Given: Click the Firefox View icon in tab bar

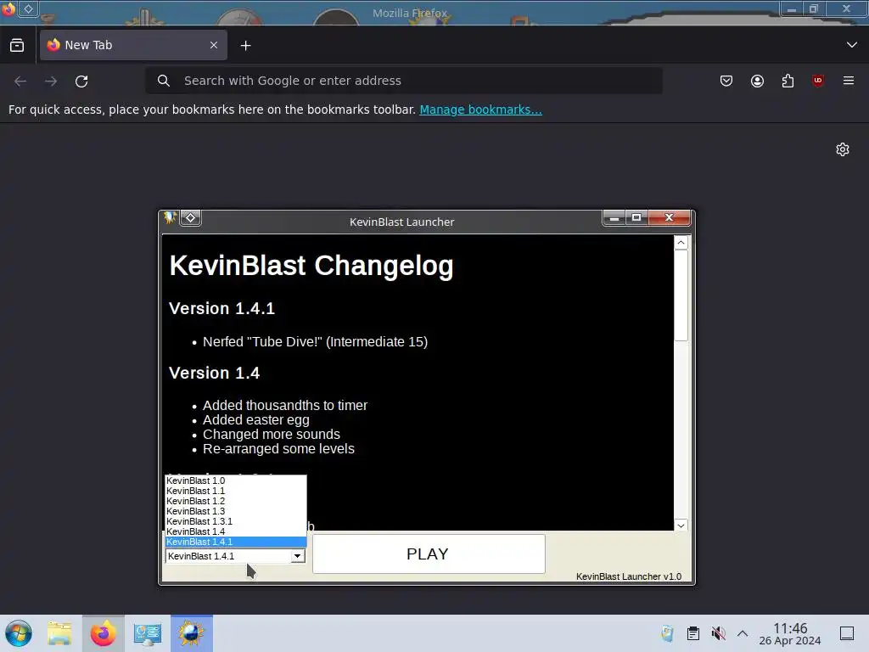Looking at the screenshot, I should [17, 45].
